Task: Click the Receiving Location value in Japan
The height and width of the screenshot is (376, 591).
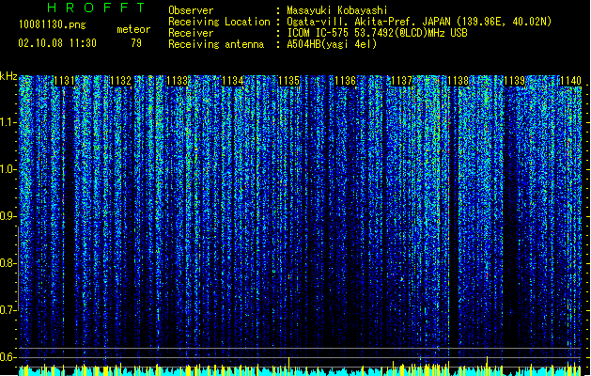Action: pos(419,22)
